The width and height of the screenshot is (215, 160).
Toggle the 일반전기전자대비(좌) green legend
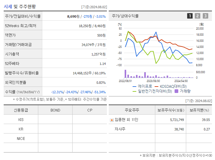click(152, 91)
